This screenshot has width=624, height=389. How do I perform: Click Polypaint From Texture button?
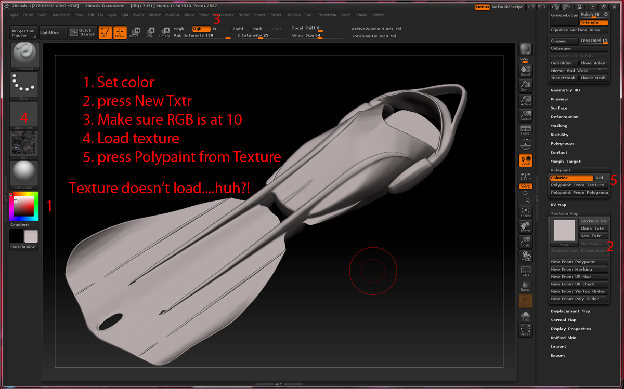click(x=579, y=185)
